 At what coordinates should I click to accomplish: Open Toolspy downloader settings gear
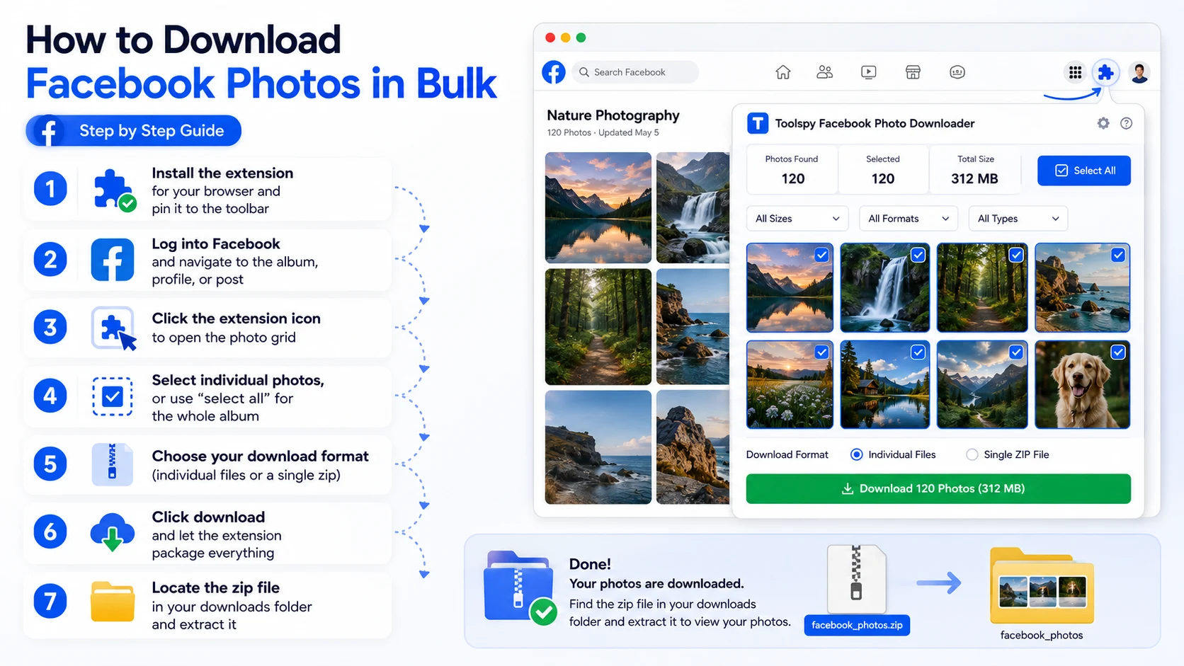tap(1103, 123)
